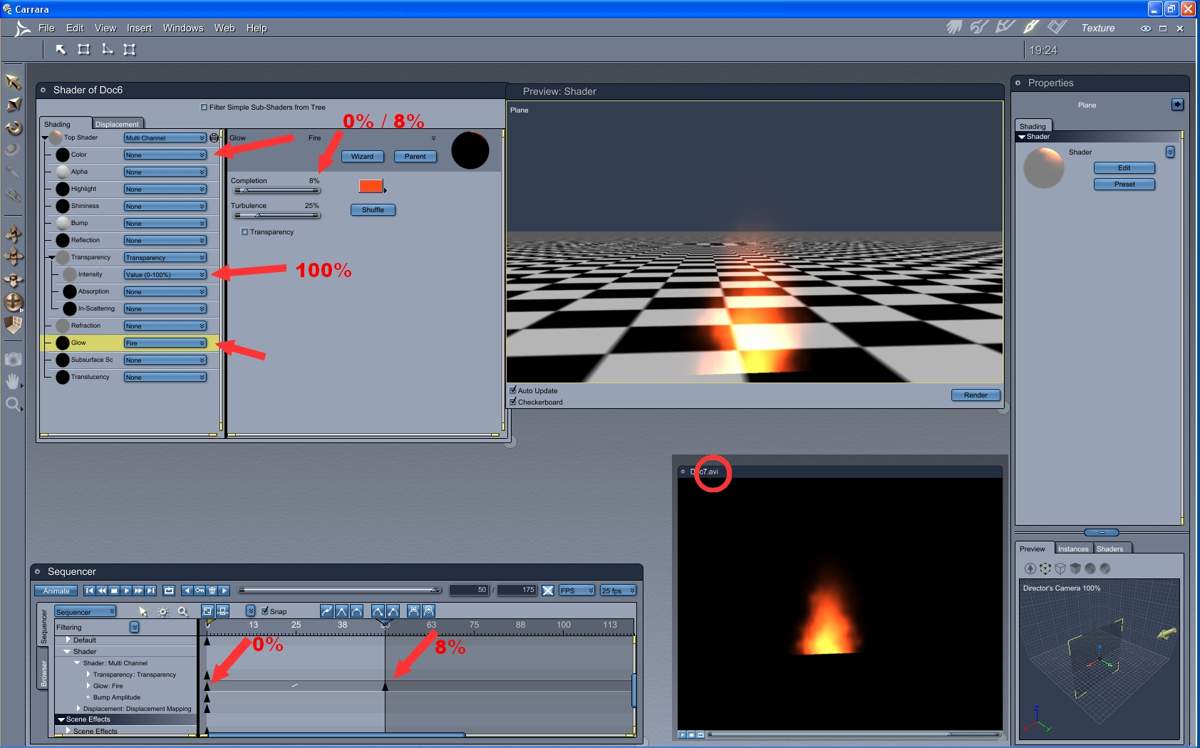The image size is (1200, 748).
Task: Open the Edit menu
Action: pos(75,28)
